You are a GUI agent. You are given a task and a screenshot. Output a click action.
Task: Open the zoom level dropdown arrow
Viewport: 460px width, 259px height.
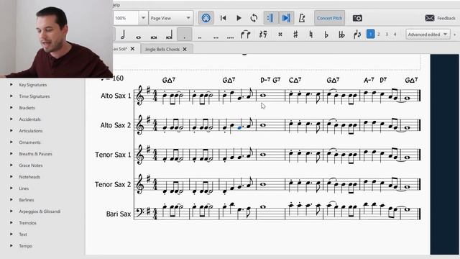143,18
